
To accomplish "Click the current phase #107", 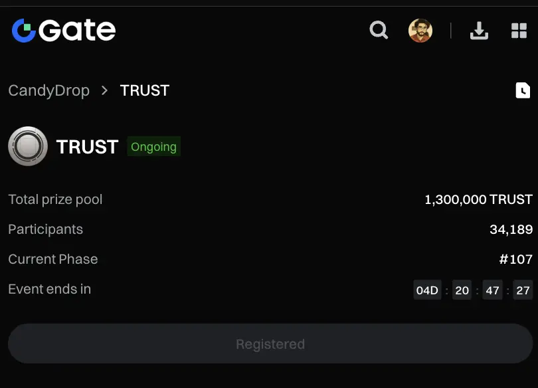I will (516, 259).
